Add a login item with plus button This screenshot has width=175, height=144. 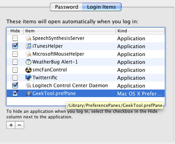point(11,125)
